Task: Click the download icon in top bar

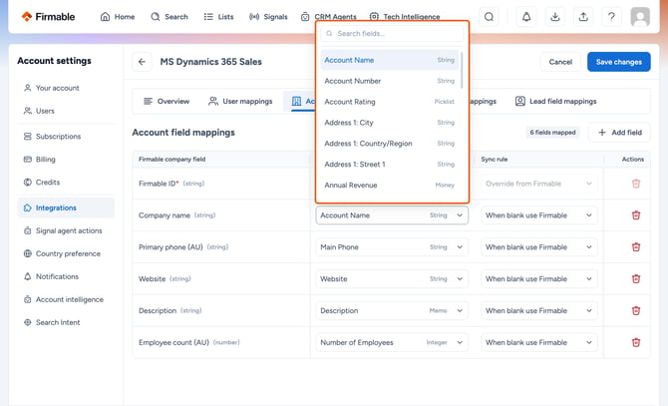Action: click(554, 17)
